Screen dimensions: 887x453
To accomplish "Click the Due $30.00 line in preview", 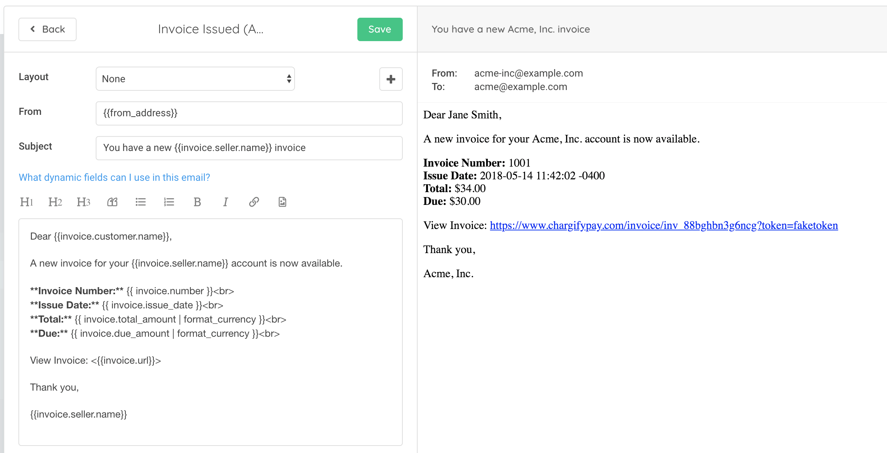I will click(x=452, y=201).
